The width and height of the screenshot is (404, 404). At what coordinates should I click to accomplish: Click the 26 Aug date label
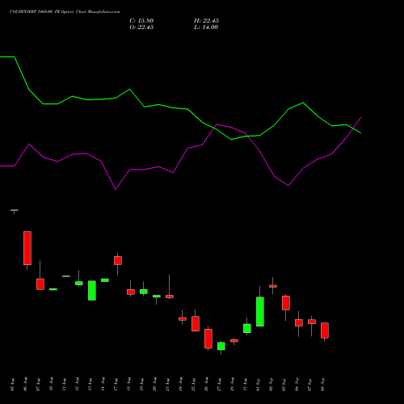[206, 385]
